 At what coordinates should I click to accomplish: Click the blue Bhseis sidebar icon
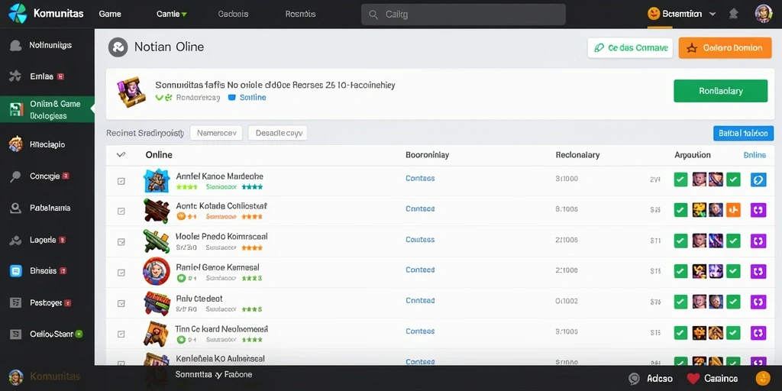click(16, 271)
